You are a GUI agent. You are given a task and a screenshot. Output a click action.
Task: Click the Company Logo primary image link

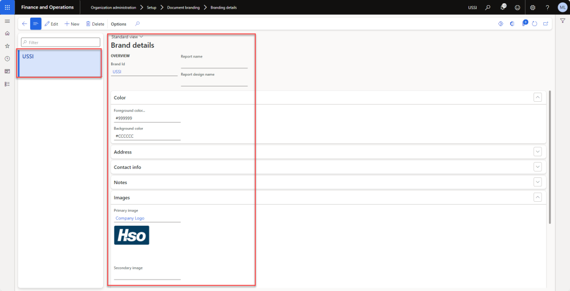(x=130, y=218)
